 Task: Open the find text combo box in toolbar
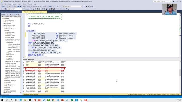(73, 7)
